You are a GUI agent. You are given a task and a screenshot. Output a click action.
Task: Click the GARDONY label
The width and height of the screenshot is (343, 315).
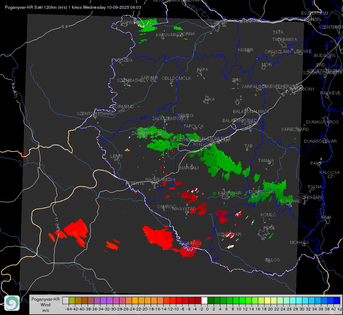(304, 89)
